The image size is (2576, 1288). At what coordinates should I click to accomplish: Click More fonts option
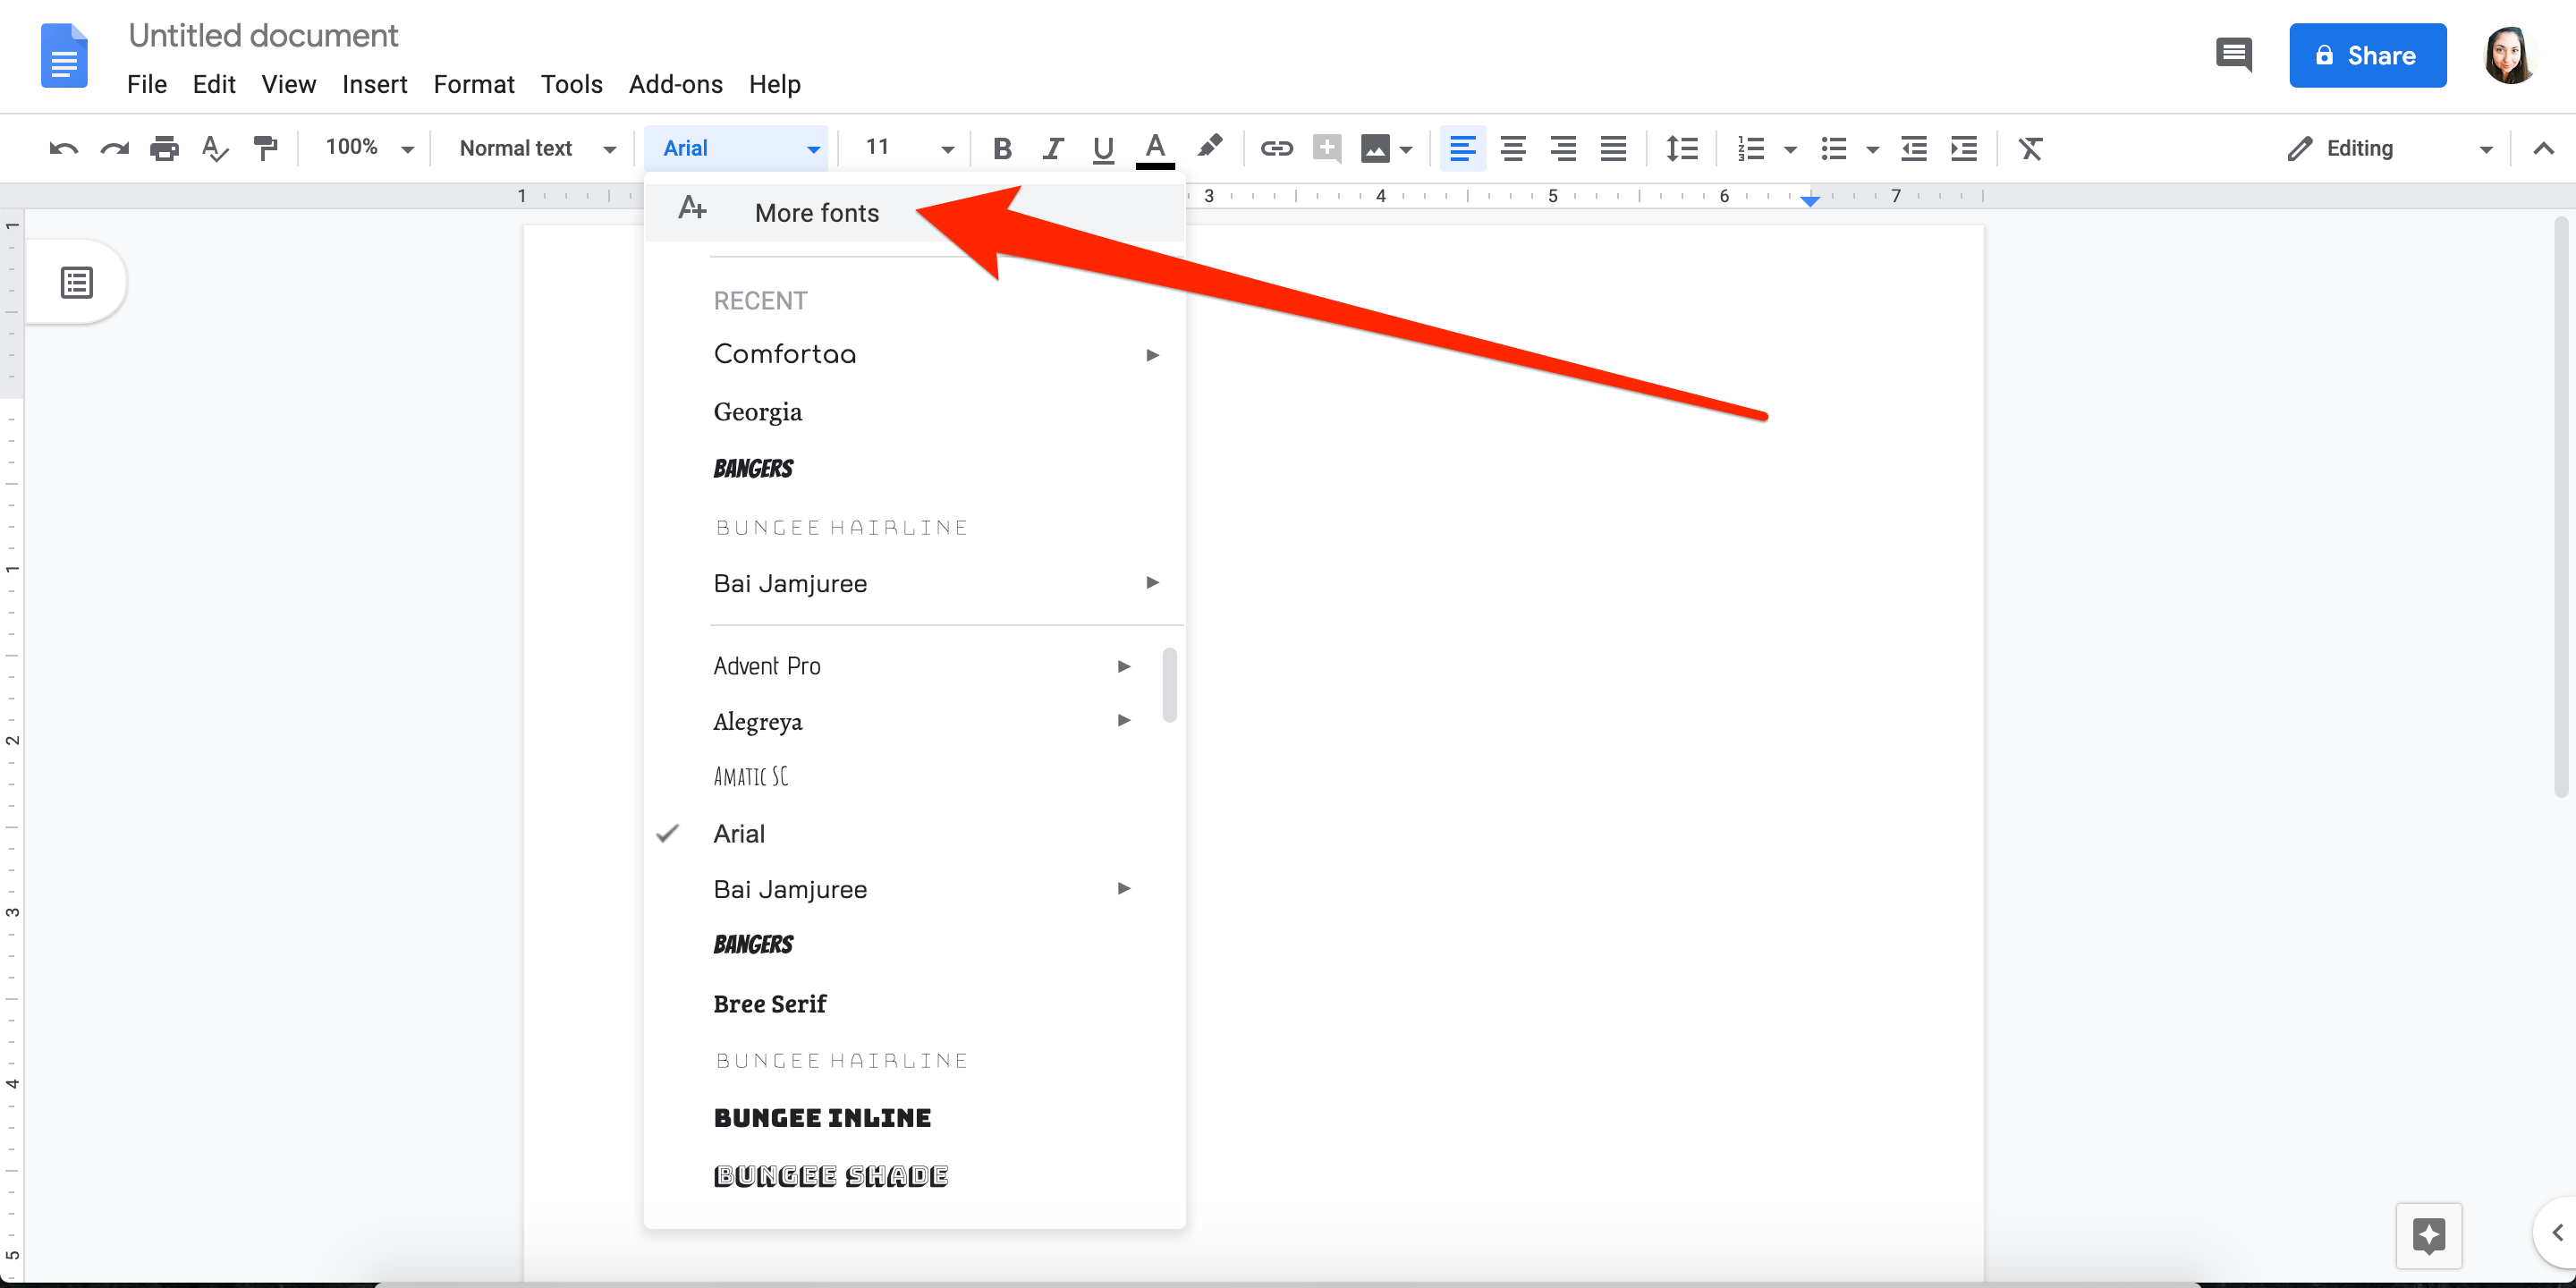816,213
